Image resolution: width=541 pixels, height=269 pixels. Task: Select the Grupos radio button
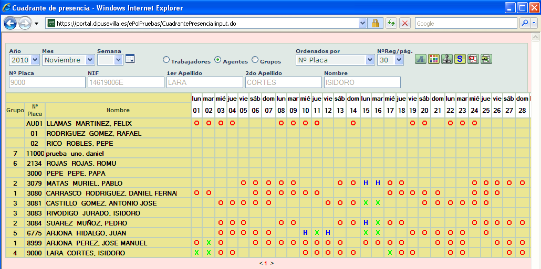coord(255,60)
